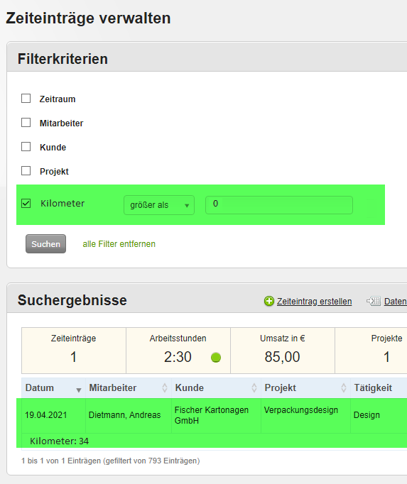This screenshot has width=407, height=484.
Task: Click the sort arrows in Projekt column
Action: [343, 387]
